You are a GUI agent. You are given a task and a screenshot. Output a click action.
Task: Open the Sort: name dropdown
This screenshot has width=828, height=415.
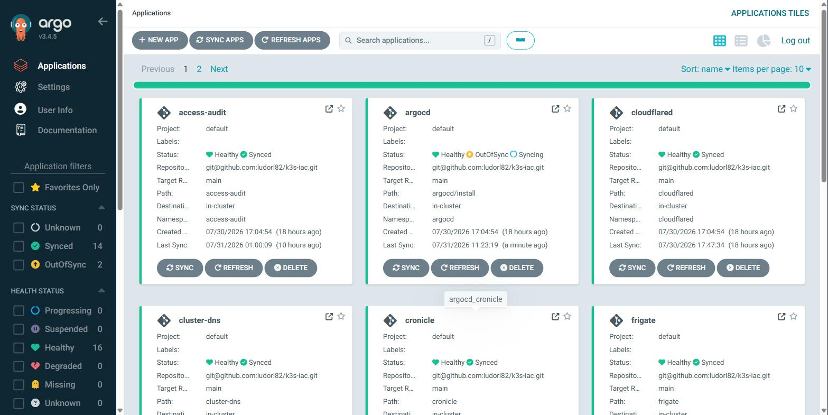[x=705, y=69]
